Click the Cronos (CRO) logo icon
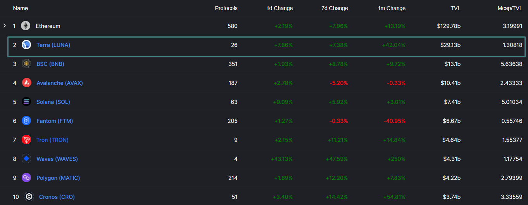Viewport: 528px width, 205px height. click(x=29, y=197)
